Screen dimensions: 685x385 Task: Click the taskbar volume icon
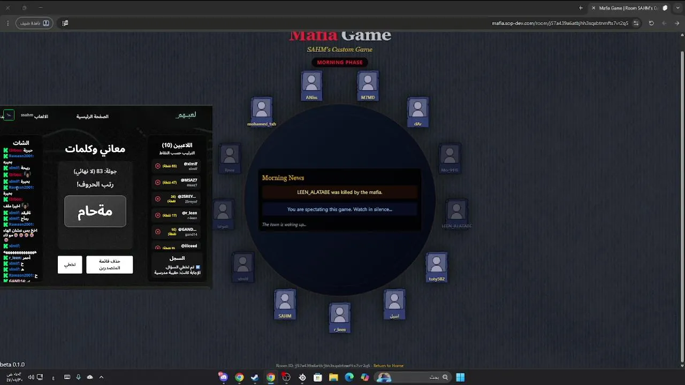point(31,377)
